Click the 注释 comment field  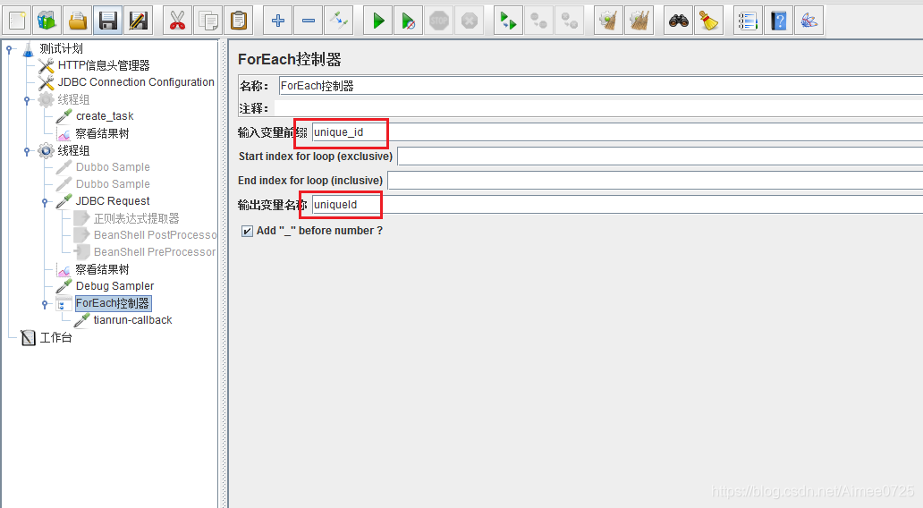[x=598, y=108]
